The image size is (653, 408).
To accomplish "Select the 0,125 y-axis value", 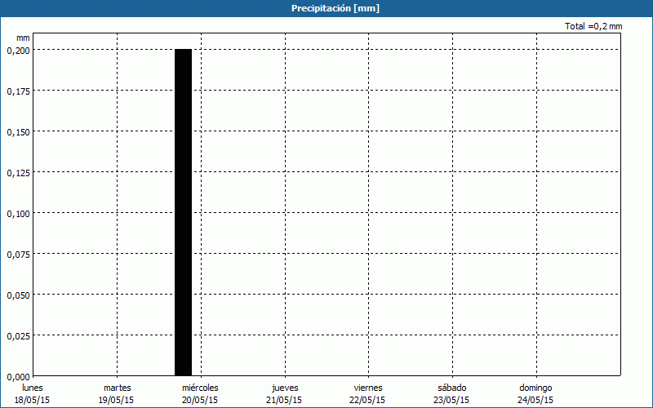I will [18, 172].
